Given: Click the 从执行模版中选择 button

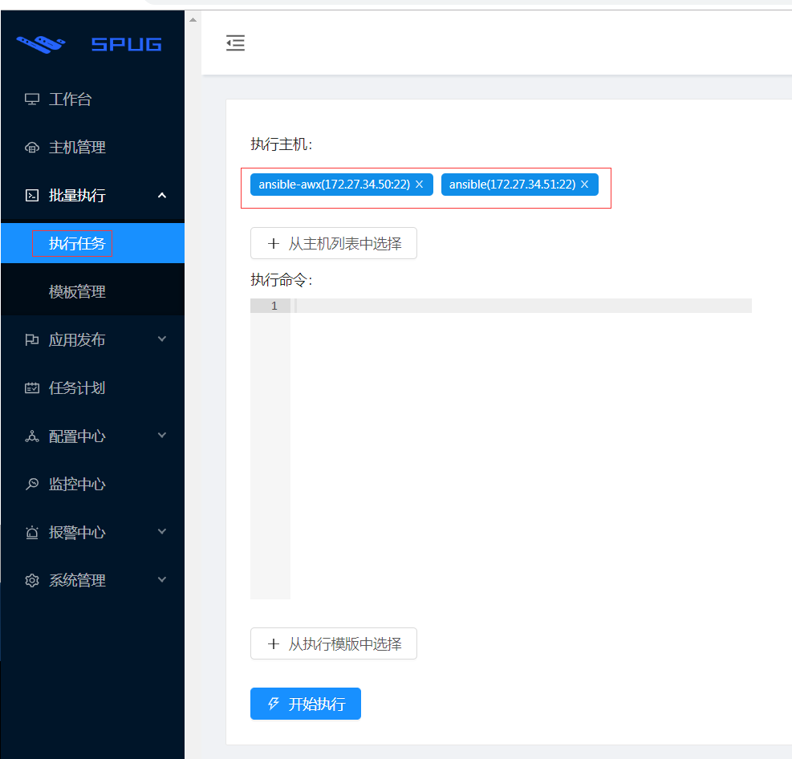Looking at the screenshot, I should click(334, 643).
